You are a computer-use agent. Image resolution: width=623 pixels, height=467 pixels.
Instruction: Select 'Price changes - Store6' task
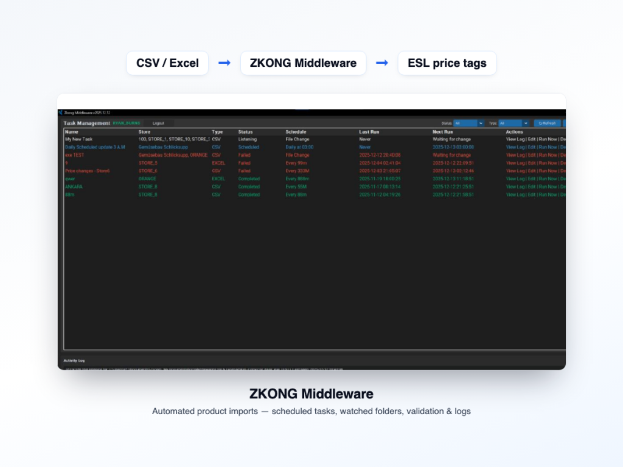pos(88,171)
